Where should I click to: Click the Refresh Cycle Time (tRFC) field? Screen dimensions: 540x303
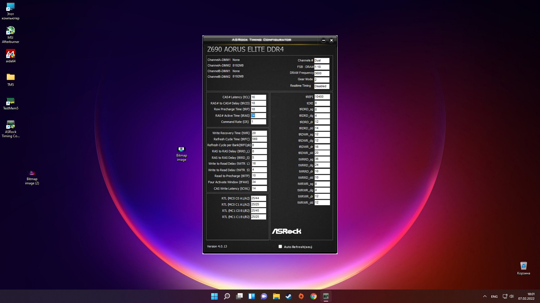pos(259,139)
